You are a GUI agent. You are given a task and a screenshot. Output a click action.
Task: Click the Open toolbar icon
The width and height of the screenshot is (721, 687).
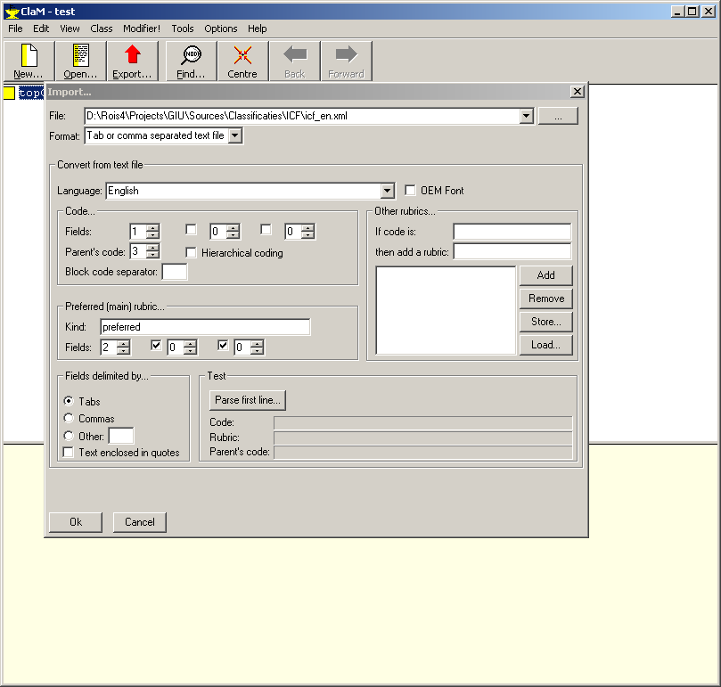point(79,60)
